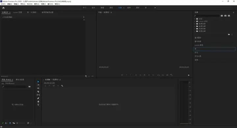
Task: Toggle project panel icon view
Action: click(x=10, y=123)
